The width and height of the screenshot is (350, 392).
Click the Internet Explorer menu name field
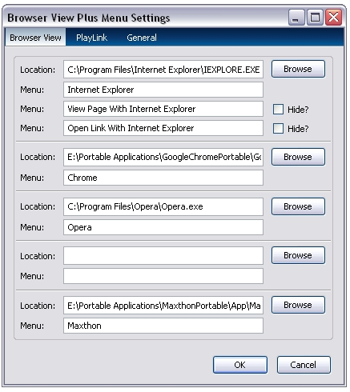pyautogui.click(x=163, y=90)
